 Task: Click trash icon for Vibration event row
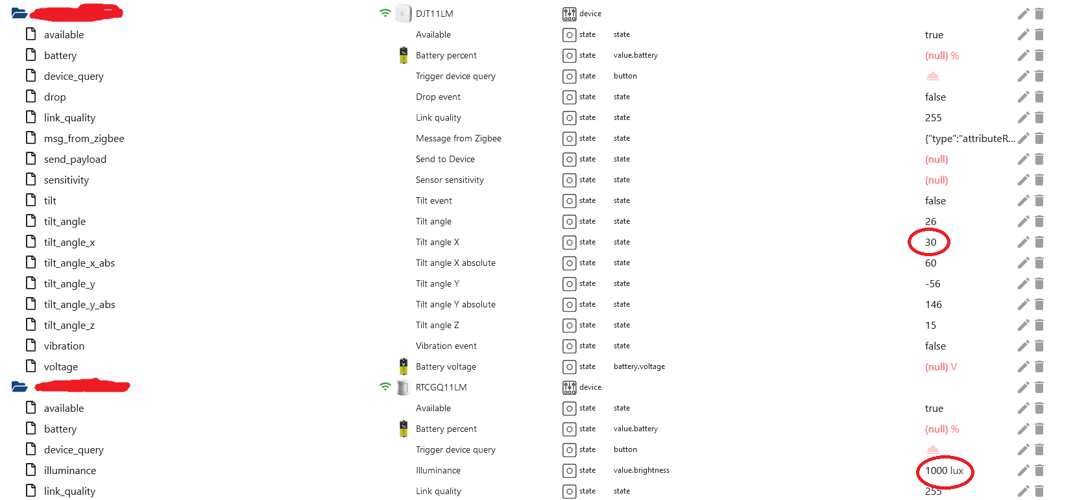click(x=1039, y=346)
